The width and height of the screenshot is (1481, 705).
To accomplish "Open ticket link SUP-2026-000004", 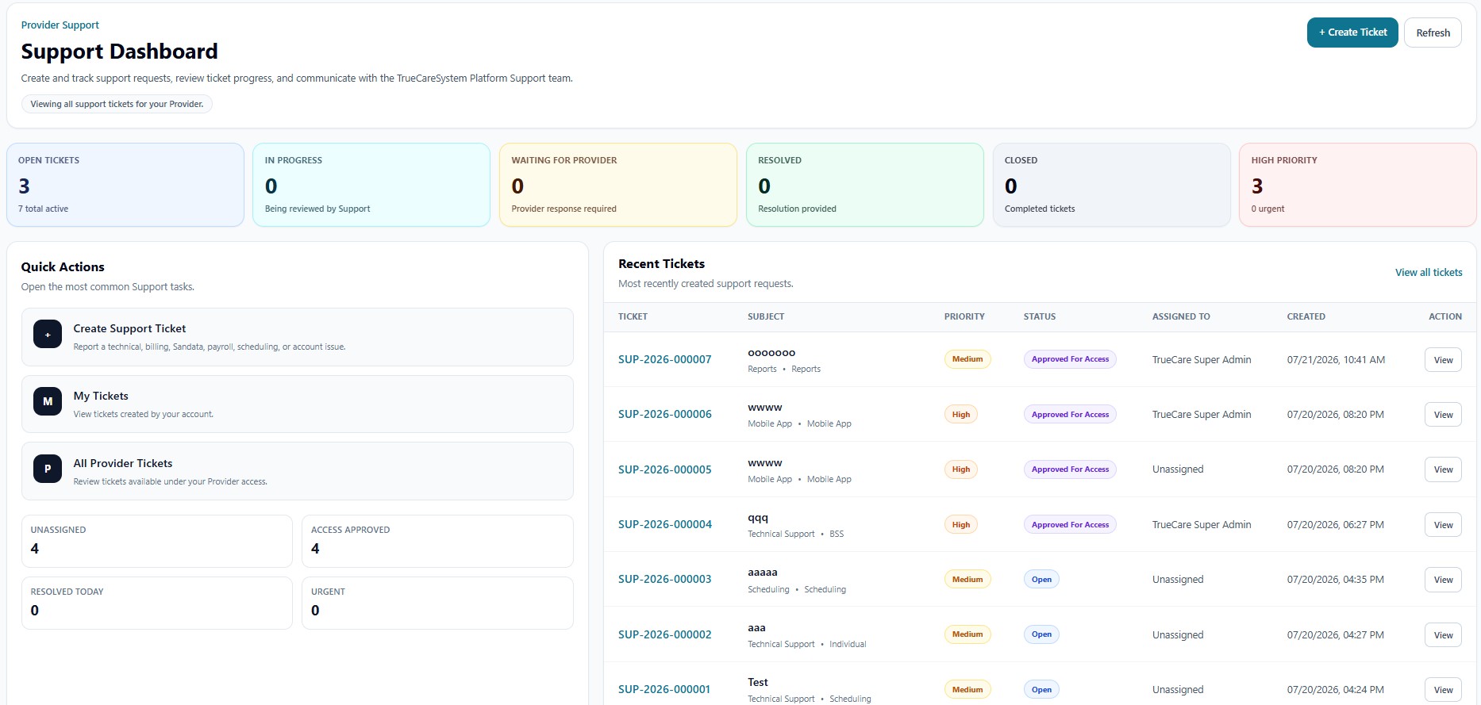I will pyautogui.click(x=664, y=524).
